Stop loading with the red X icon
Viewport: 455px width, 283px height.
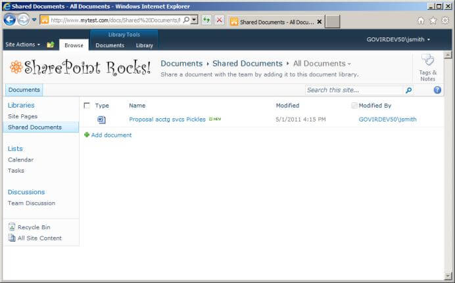(x=220, y=20)
